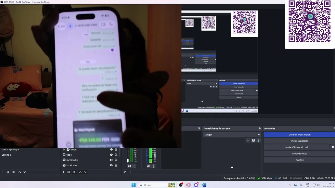335x188 pixels.
Task: Unlock the meta kicks source
Action: click(x=116, y=160)
